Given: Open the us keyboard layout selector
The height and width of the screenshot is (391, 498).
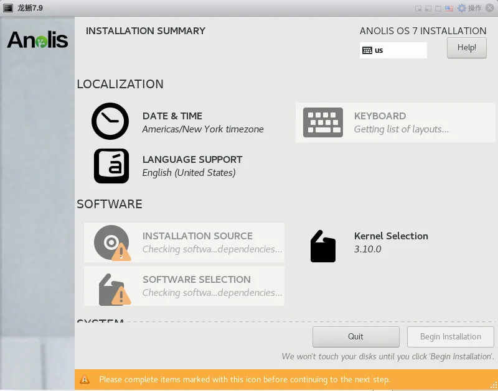Looking at the screenshot, I should (x=393, y=50).
